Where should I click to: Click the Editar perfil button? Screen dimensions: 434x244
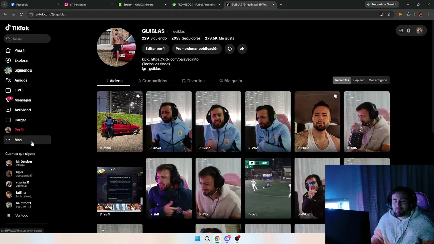[x=156, y=49]
